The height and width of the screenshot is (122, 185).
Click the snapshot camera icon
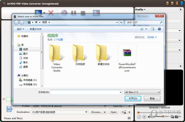tap(177, 116)
